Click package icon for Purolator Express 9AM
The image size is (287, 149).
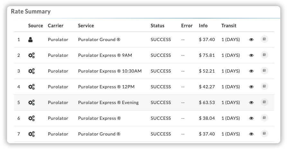click(x=264, y=55)
